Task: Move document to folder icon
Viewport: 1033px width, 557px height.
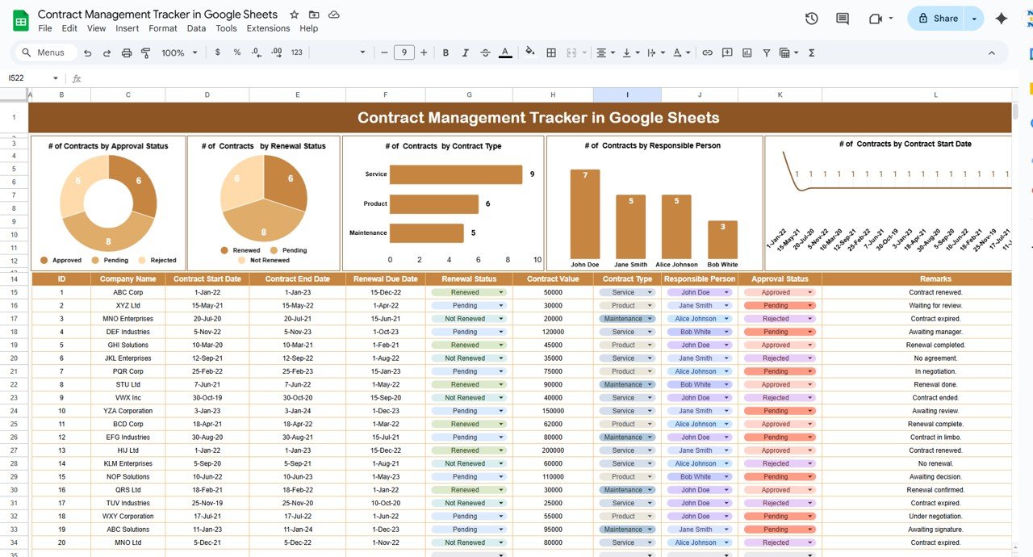Action: [314, 15]
